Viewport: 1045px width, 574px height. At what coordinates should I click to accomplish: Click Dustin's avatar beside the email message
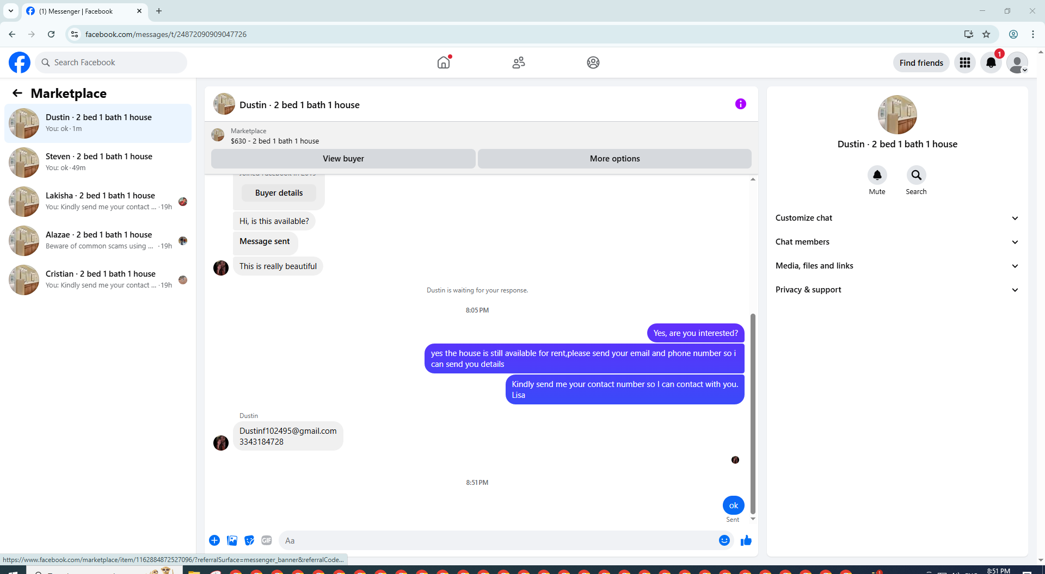pyautogui.click(x=221, y=443)
